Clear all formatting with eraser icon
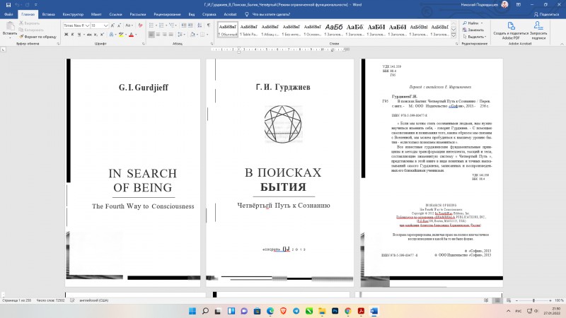Viewport: 566px width, 318px height. (140, 25)
